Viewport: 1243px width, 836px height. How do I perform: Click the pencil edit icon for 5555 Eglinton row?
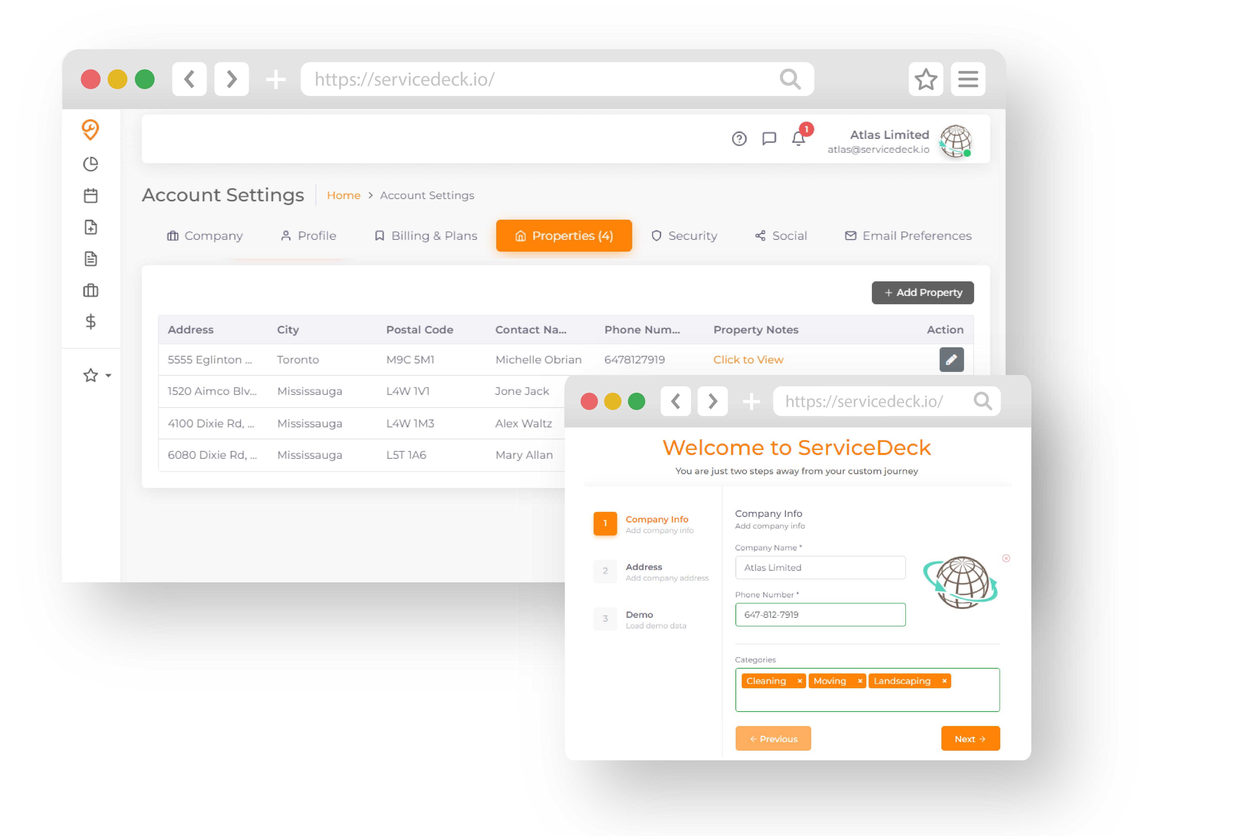pyautogui.click(x=951, y=359)
